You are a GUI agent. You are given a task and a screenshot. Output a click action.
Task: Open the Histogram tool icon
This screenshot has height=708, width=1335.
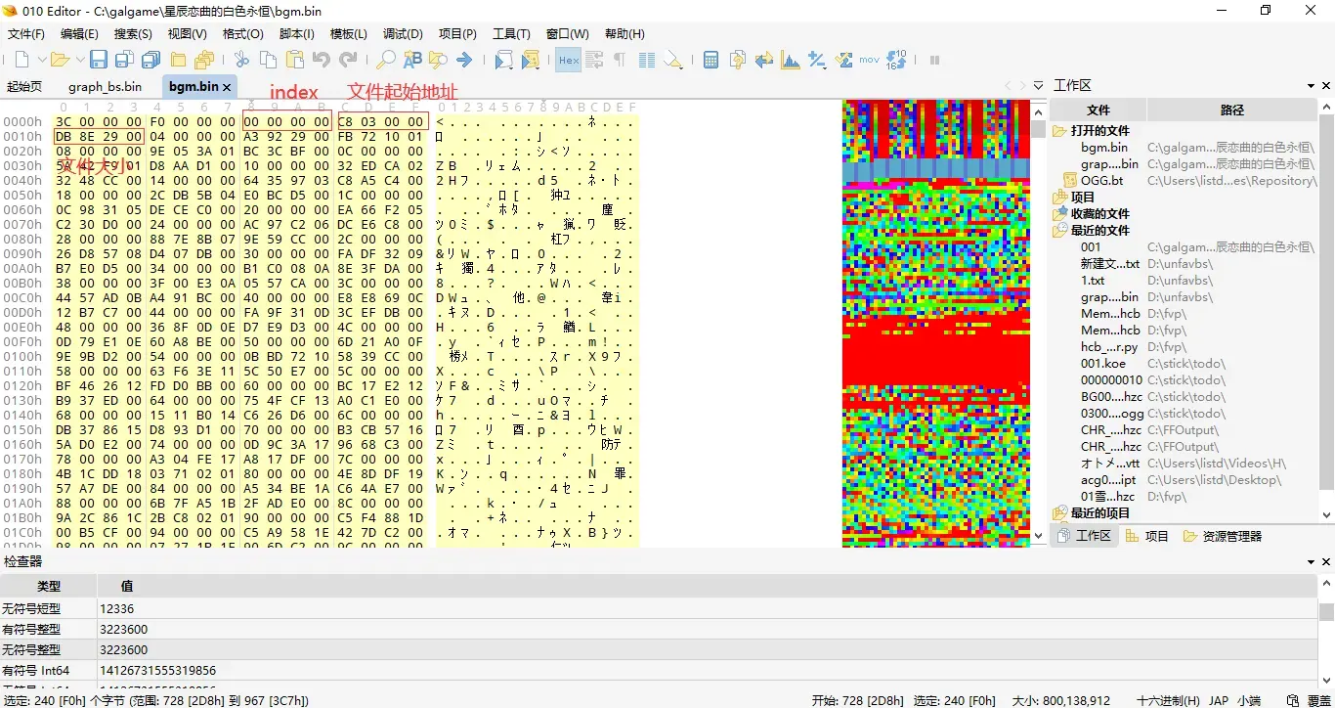(x=791, y=60)
